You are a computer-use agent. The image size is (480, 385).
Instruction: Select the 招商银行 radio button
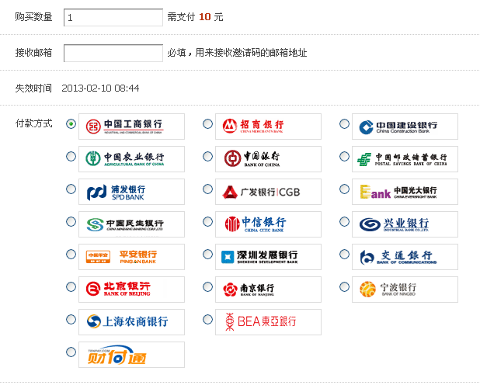tap(207, 124)
